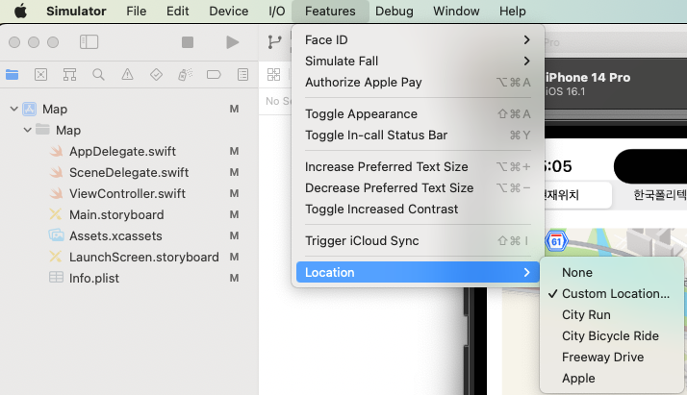Viewport: 687px width, 395px height.
Task: Choose None in Location submenu
Action: pos(577,272)
